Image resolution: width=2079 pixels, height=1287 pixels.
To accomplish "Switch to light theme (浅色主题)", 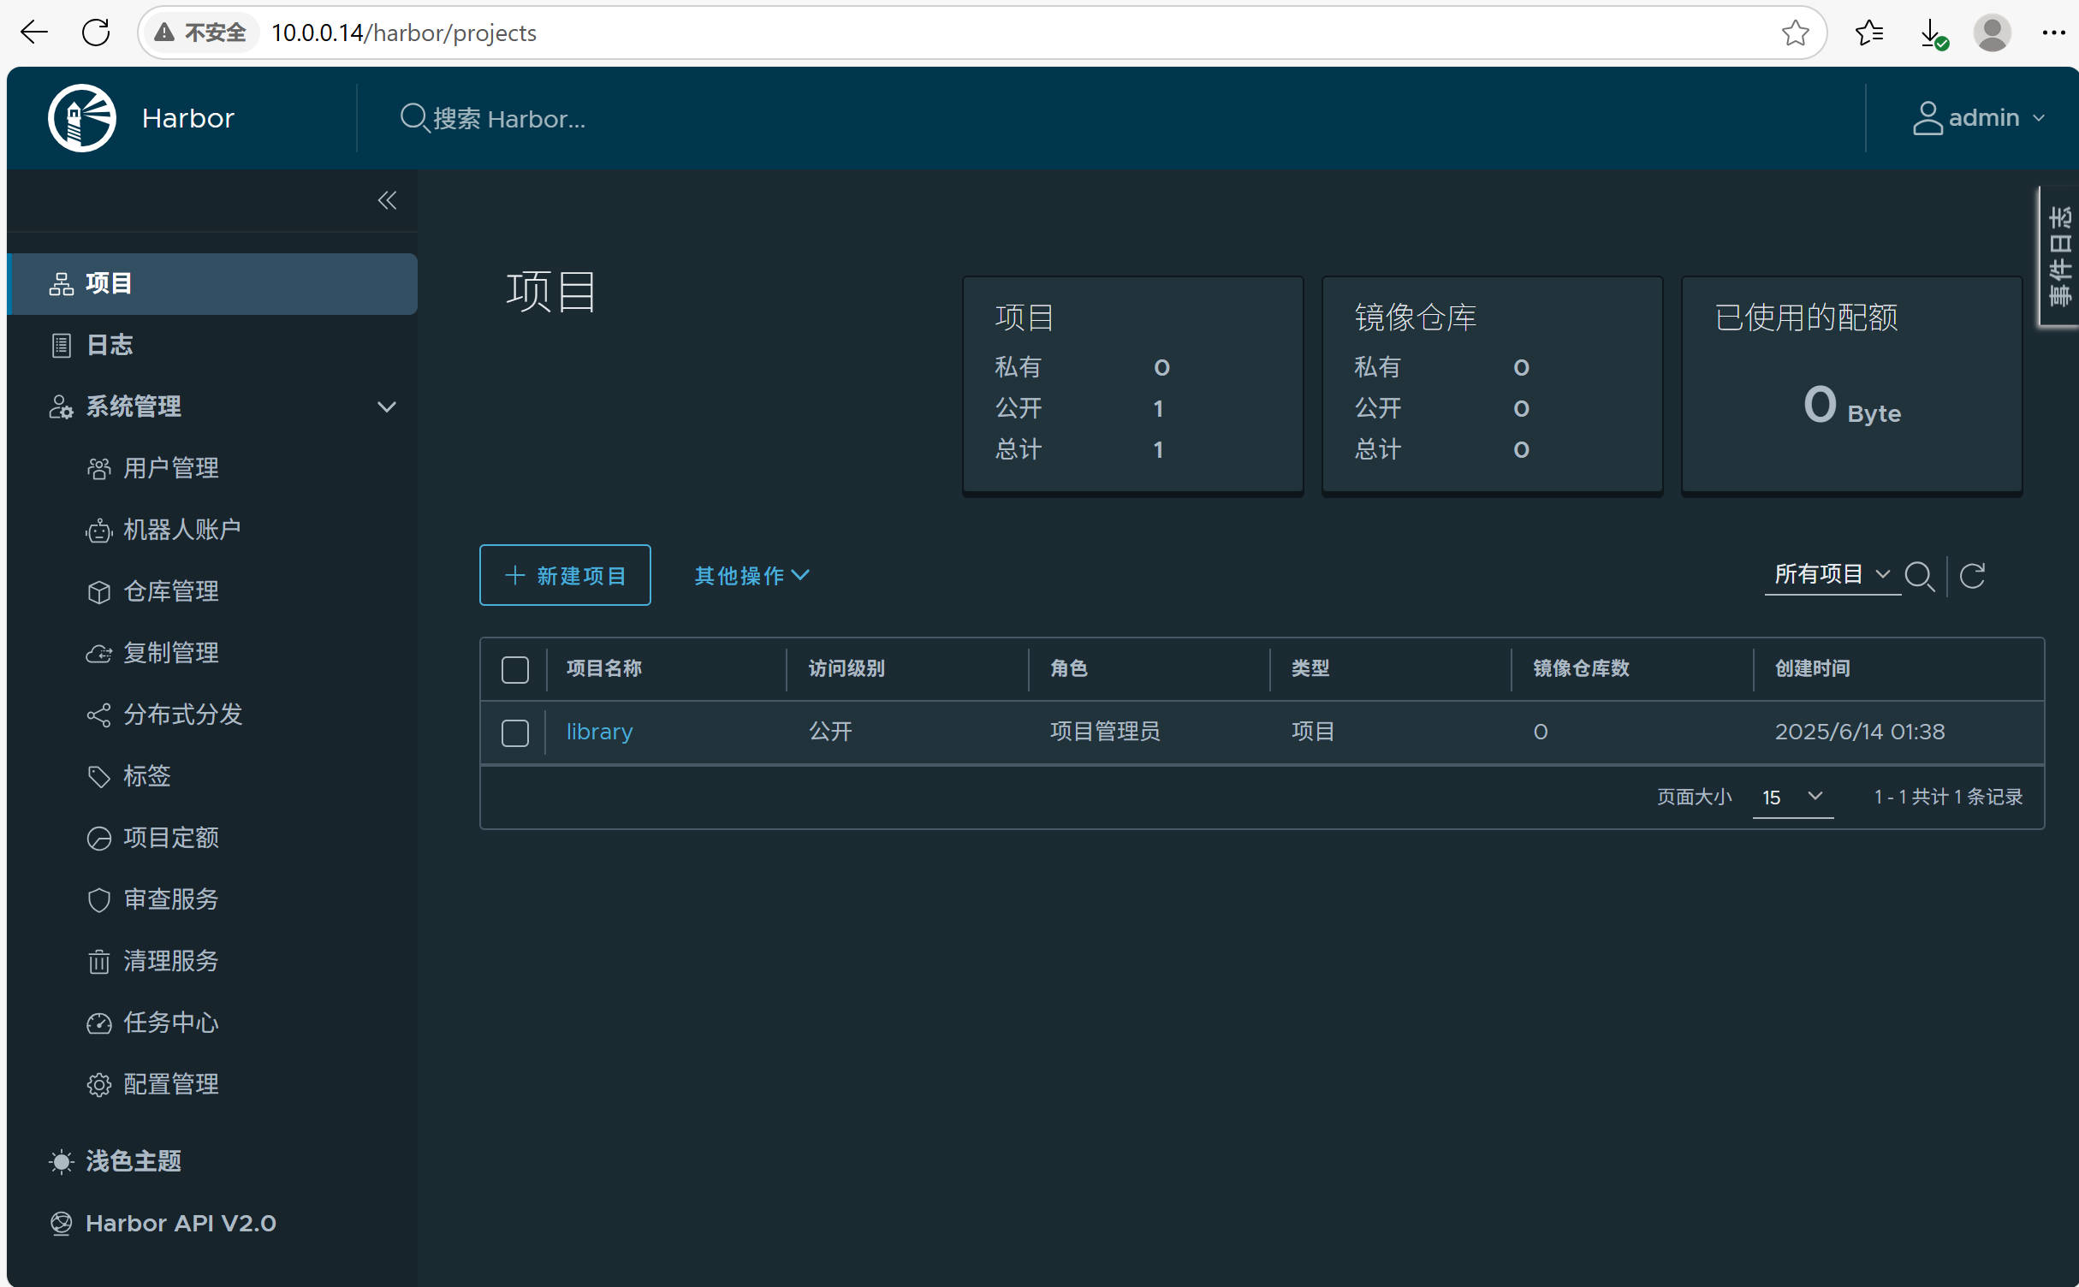I will pos(133,1161).
